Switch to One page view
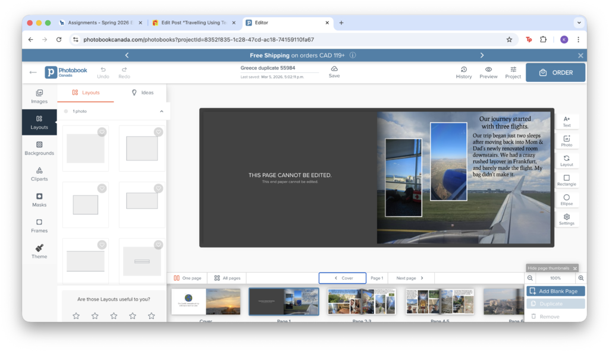Screen dimensions: 609x351 click(x=187, y=278)
